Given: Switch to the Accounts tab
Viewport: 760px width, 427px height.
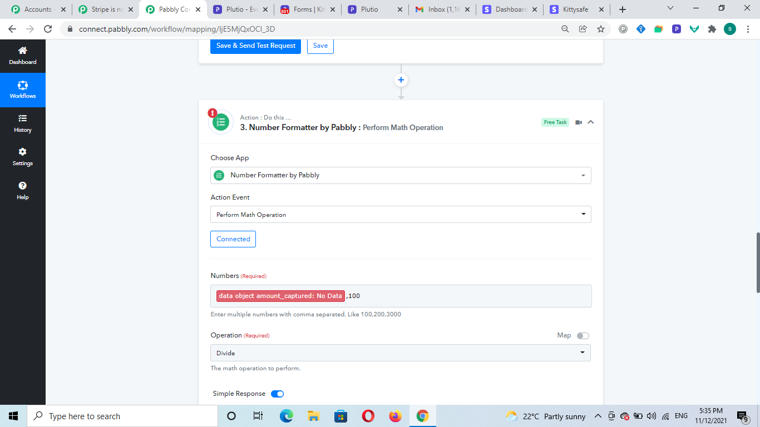Looking at the screenshot, I should [x=38, y=9].
